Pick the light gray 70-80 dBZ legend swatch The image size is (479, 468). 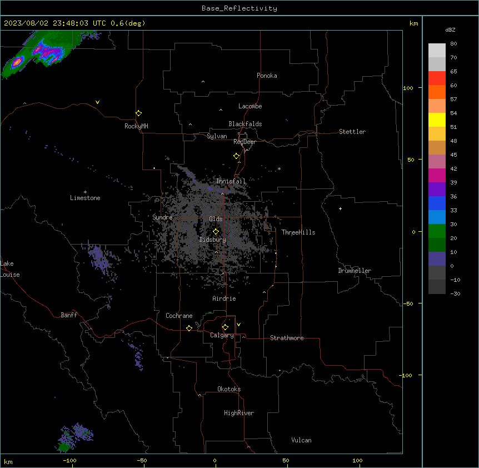pos(437,51)
